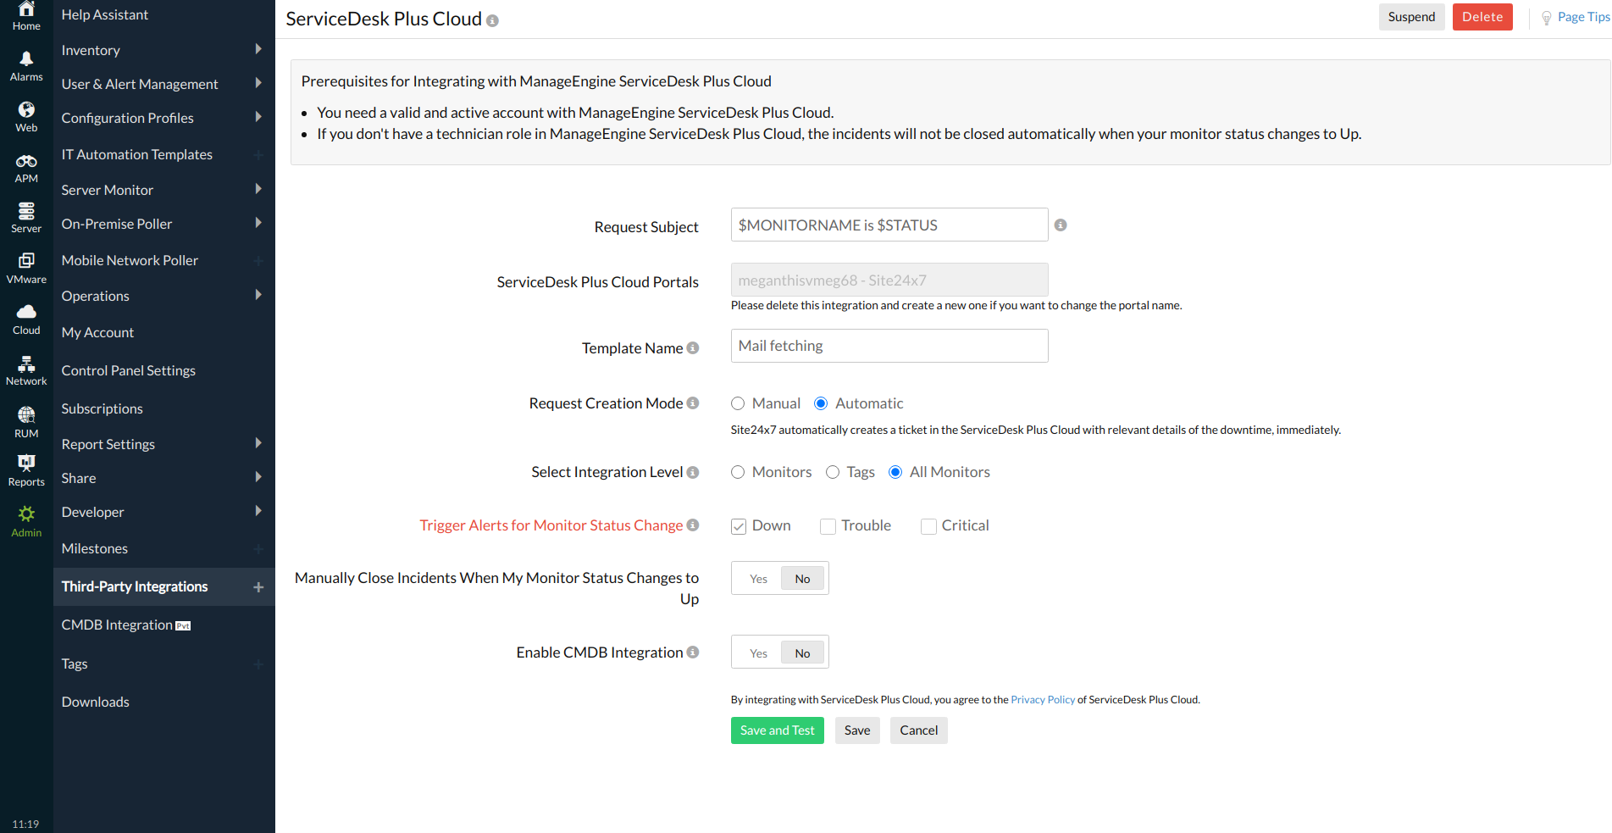The height and width of the screenshot is (833, 1612).
Task: Click info icon next to Enable CMDB Integration
Action: 693,653
